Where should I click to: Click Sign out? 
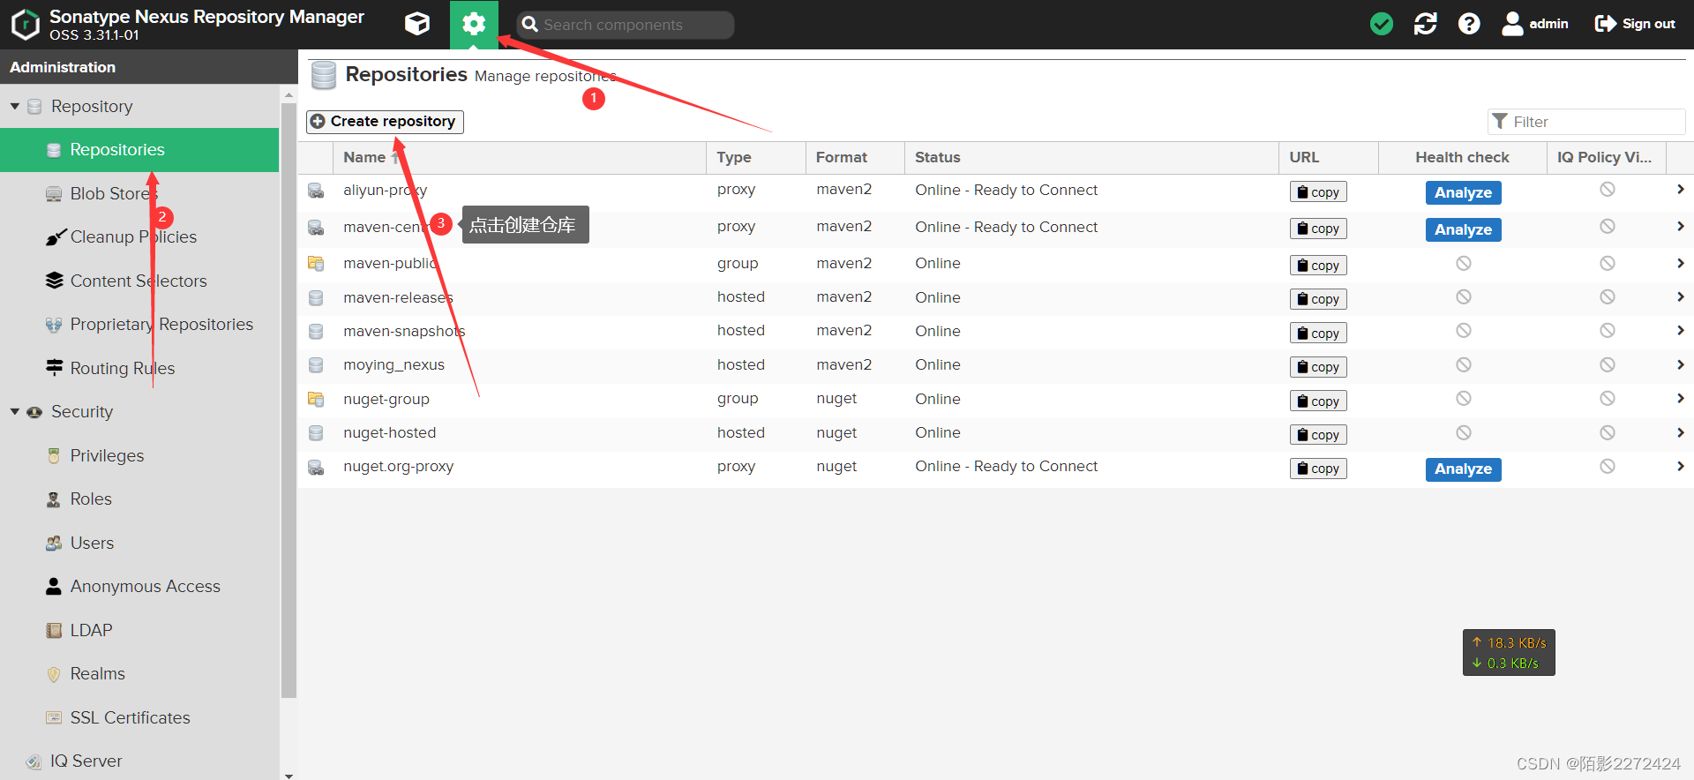click(x=1635, y=24)
